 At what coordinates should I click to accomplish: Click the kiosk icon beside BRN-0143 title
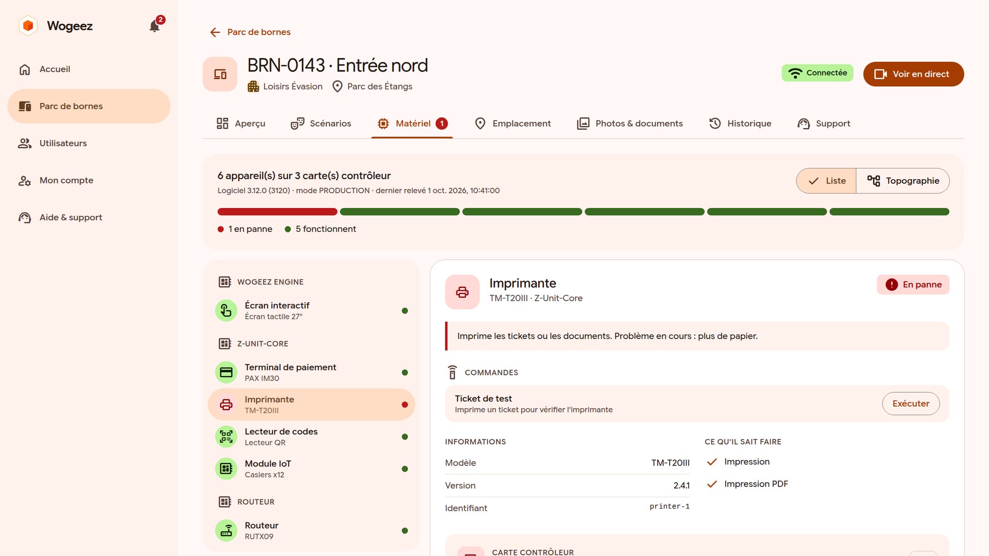[220, 74]
